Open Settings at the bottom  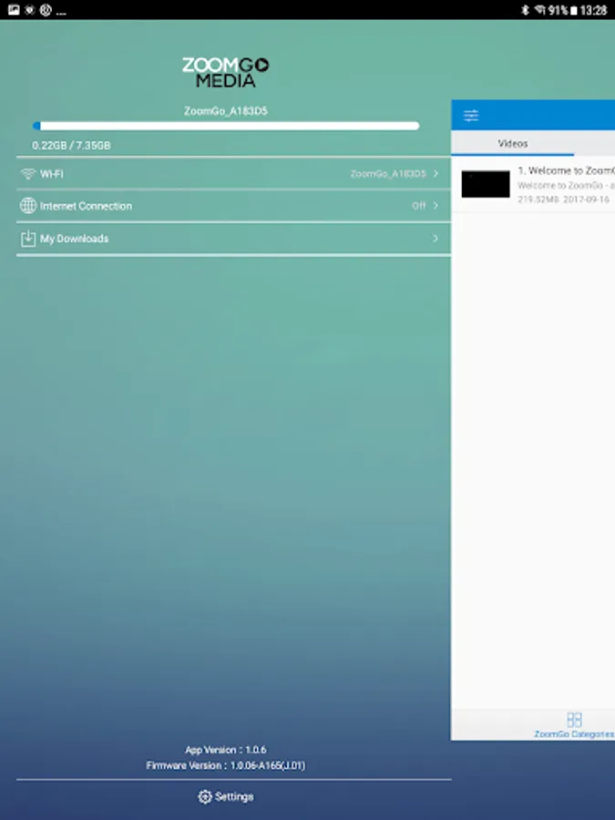(x=226, y=796)
